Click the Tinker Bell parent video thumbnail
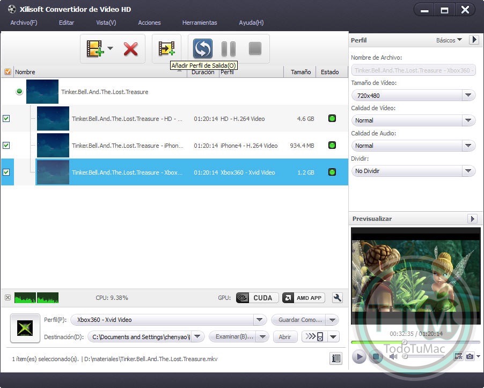The image size is (484, 388). tap(42, 91)
